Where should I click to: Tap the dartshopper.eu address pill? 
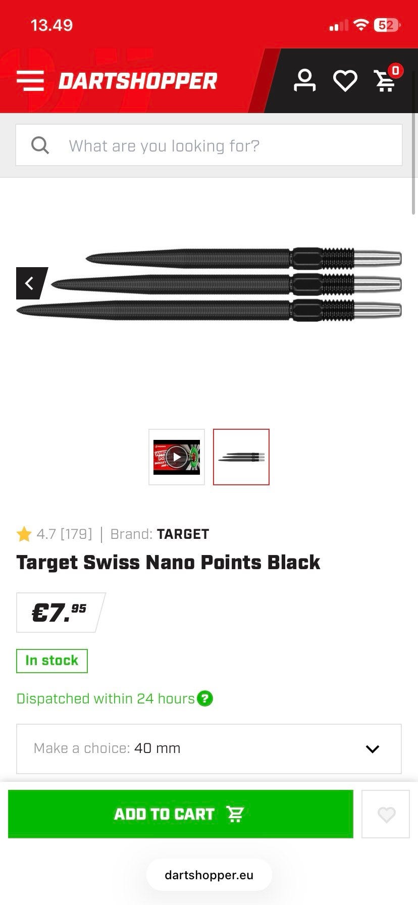[x=209, y=875]
